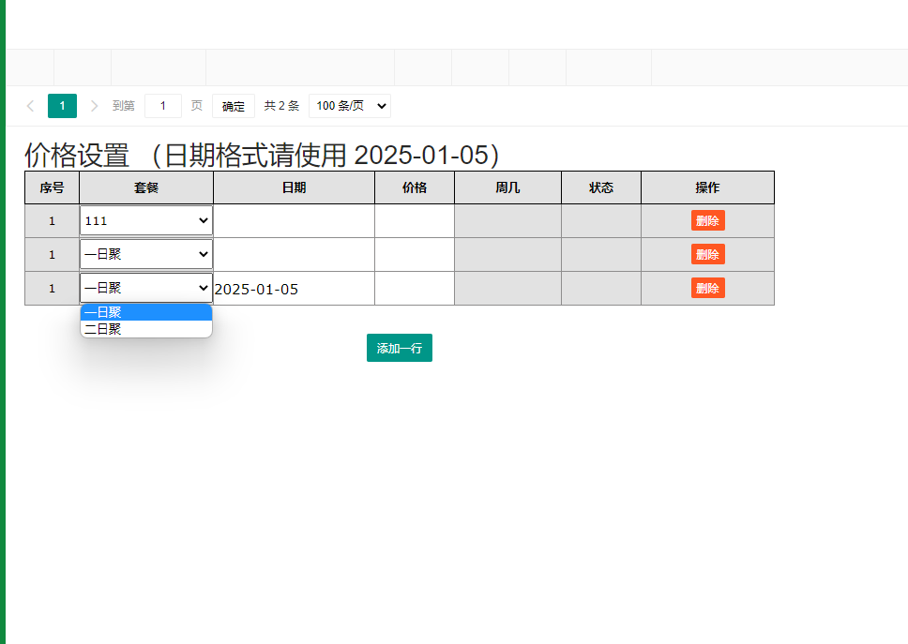Click the previous page arrow in pagination
This screenshot has height=644, width=908.
point(30,106)
